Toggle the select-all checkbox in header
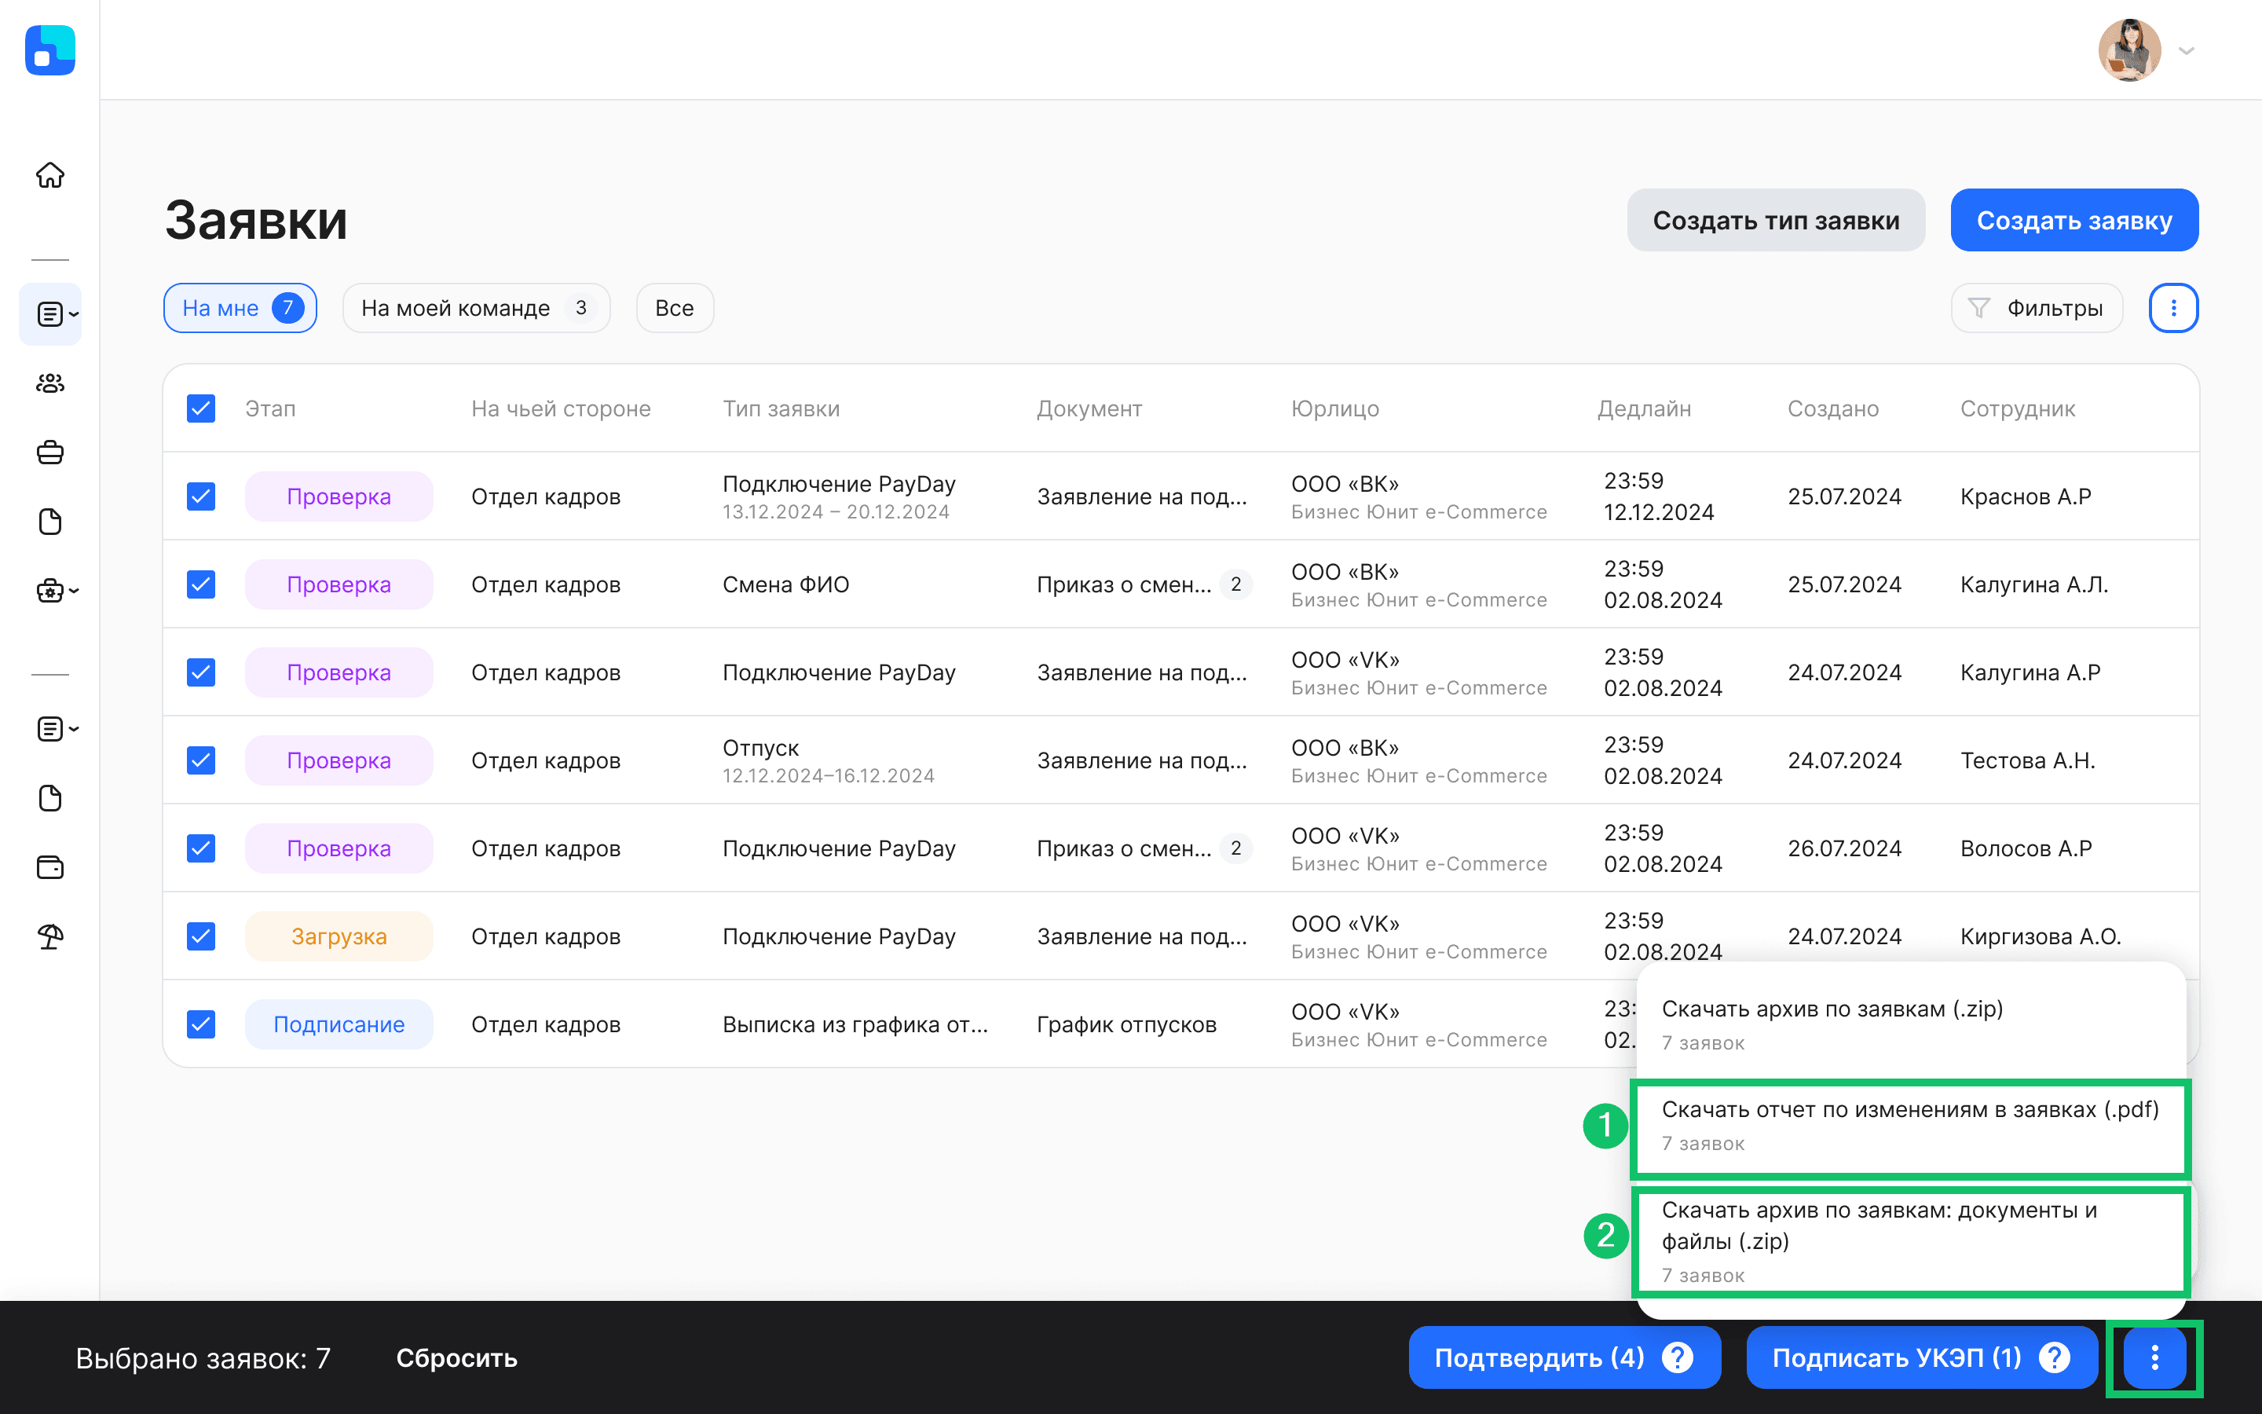This screenshot has height=1414, width=2262. tap(201, 408)
